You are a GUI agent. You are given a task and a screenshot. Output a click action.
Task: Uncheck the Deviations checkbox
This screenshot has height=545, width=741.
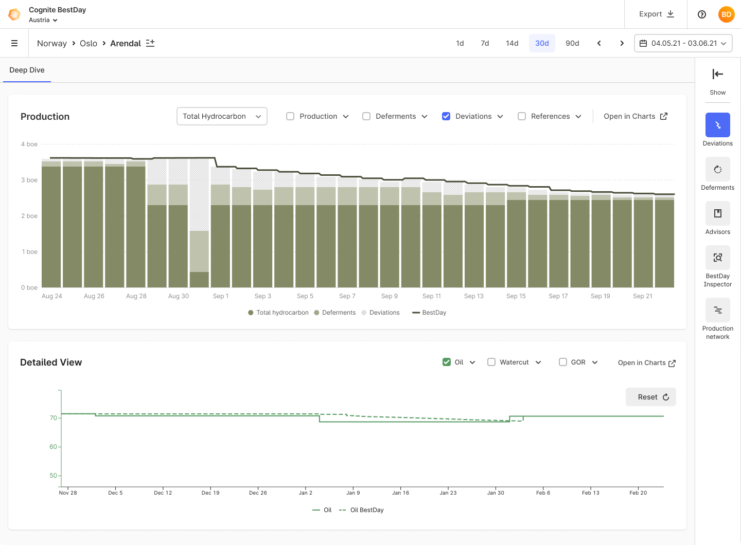click(446, 116)
